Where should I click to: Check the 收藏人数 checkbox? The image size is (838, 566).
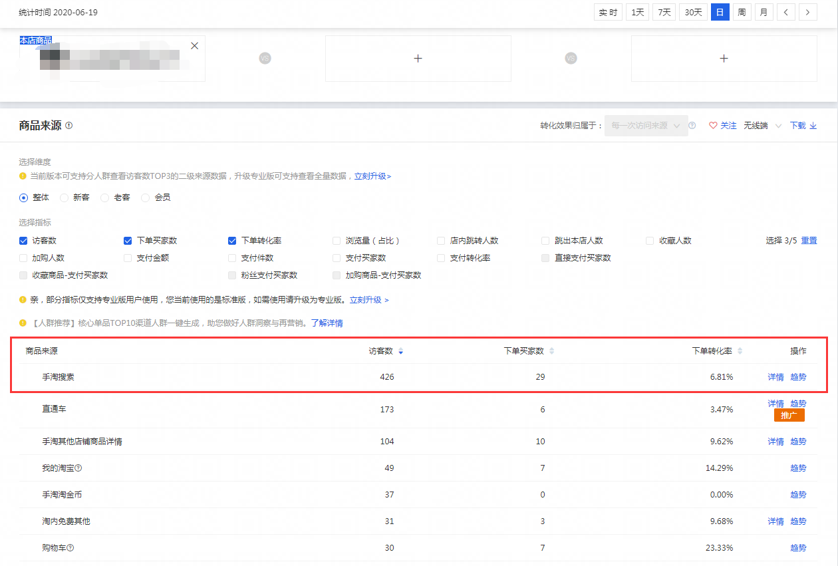click(650, 241)
